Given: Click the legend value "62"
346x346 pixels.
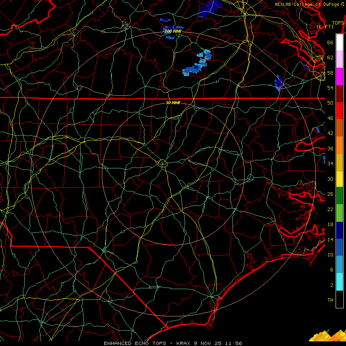Looking at the screenshot, I should [x=330, y=57].
